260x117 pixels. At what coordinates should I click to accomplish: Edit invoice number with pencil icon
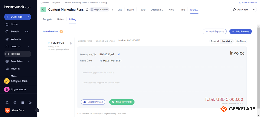pyautogui.click(x=119, y=54)
